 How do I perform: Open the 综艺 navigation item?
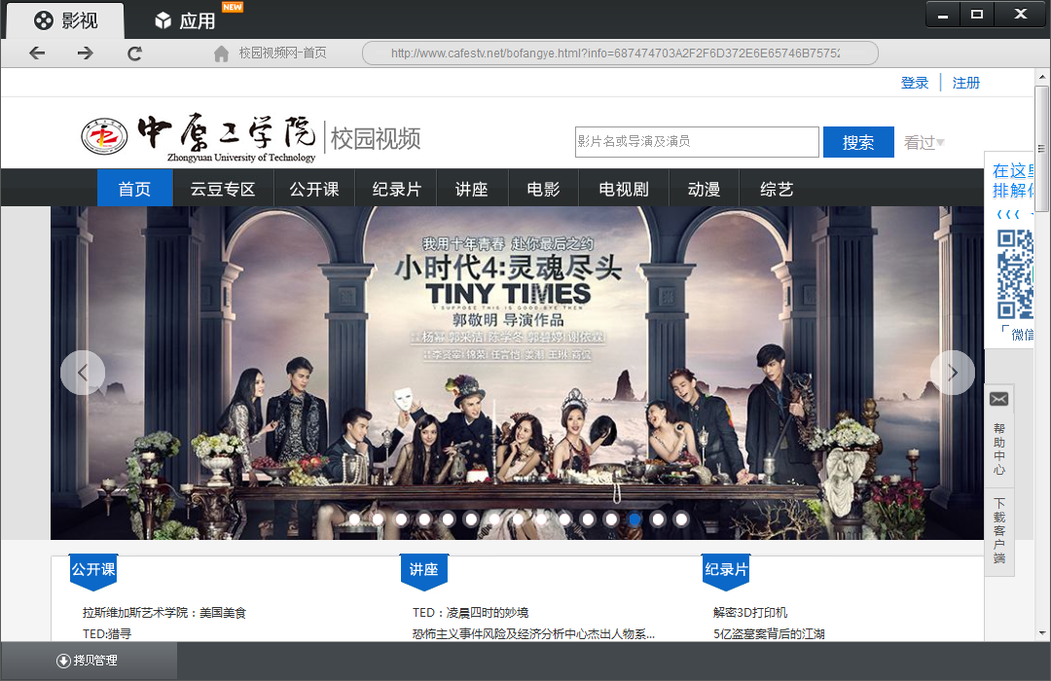click(777, 189)
